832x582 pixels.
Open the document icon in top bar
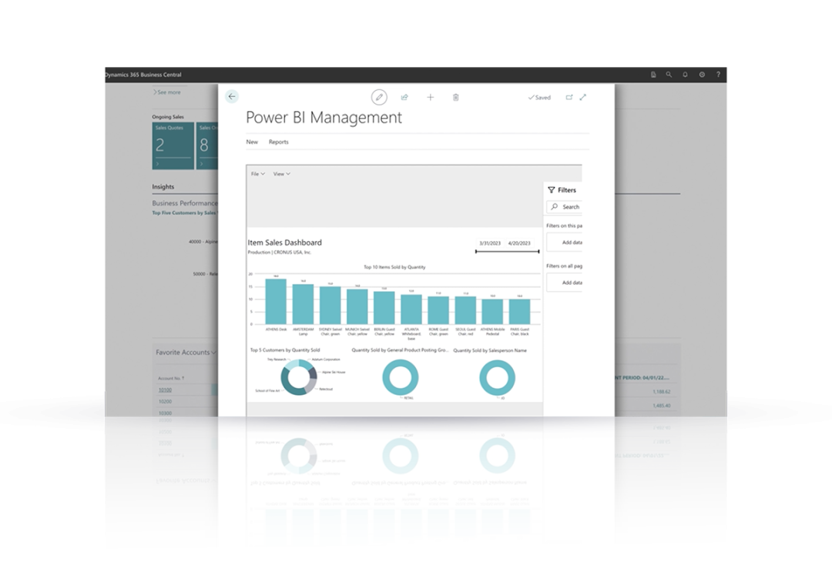pos(653,75)
